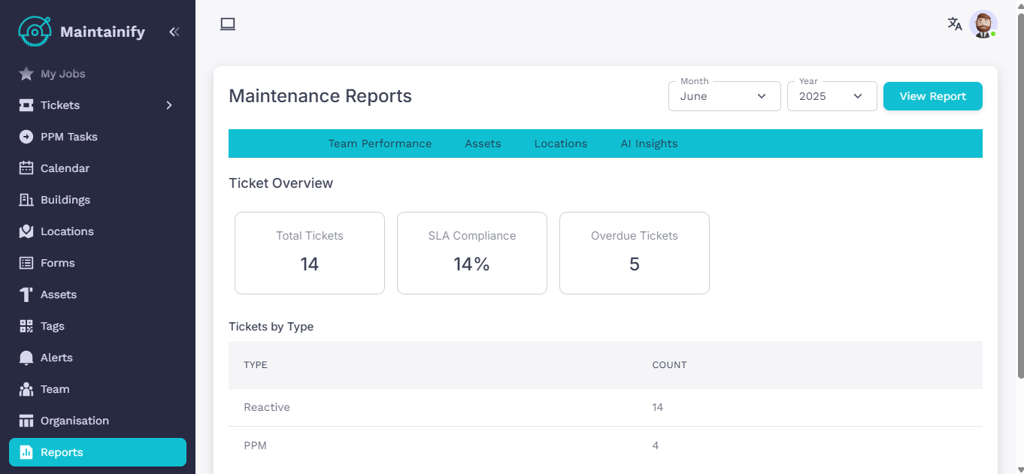
Task: Open the Year dropdown showing 2025
Action: point(832,96)
